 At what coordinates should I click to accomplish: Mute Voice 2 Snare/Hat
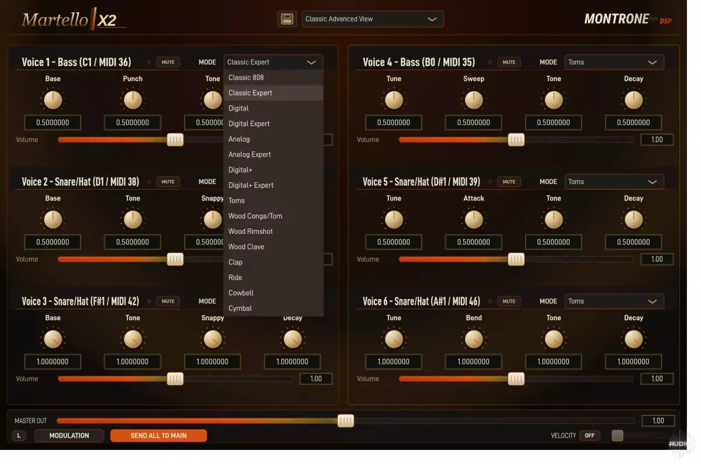tap(168, 182)
